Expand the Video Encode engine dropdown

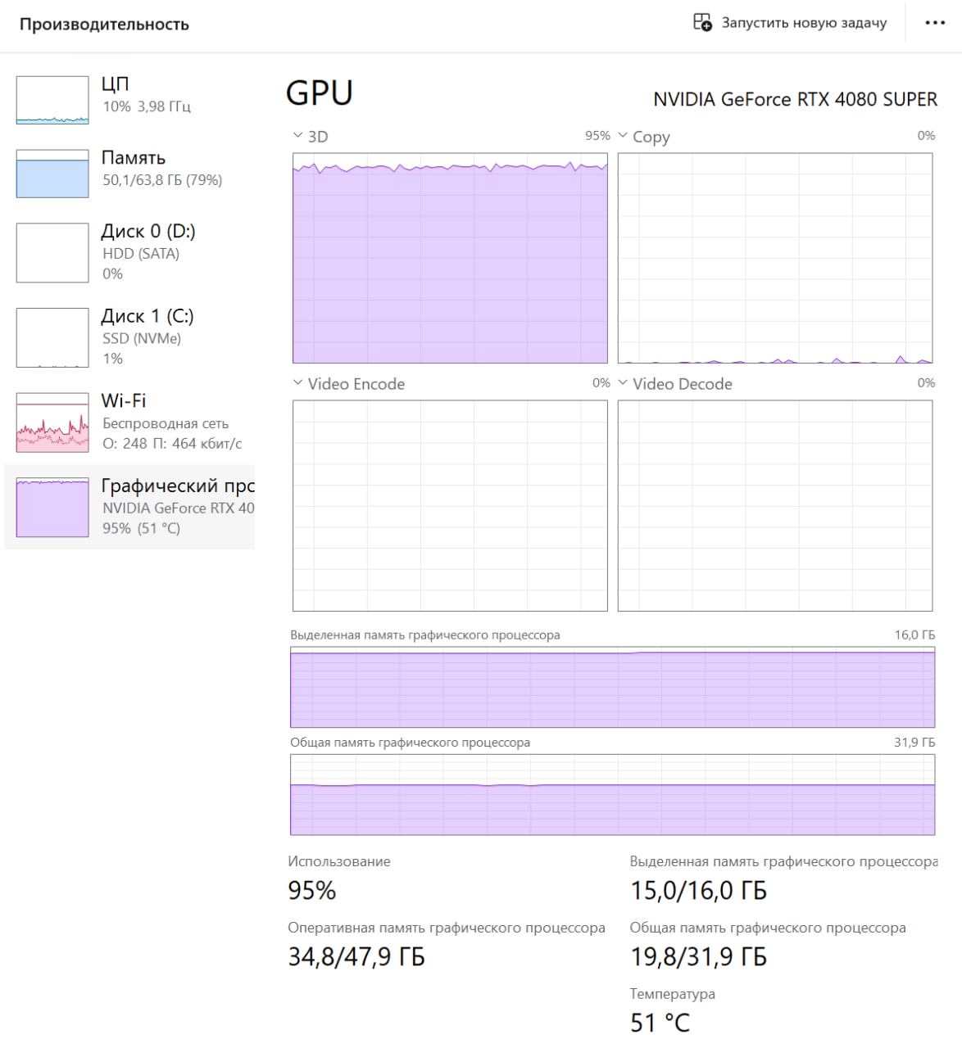[348, 383]
